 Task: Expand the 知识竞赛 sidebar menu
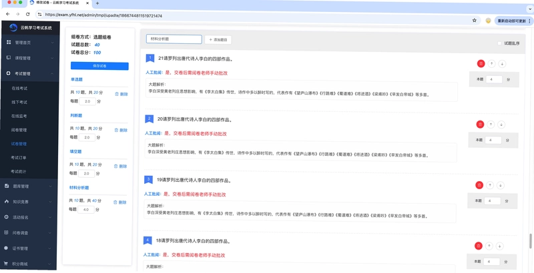pyautogui.click(x=29, y=202)
